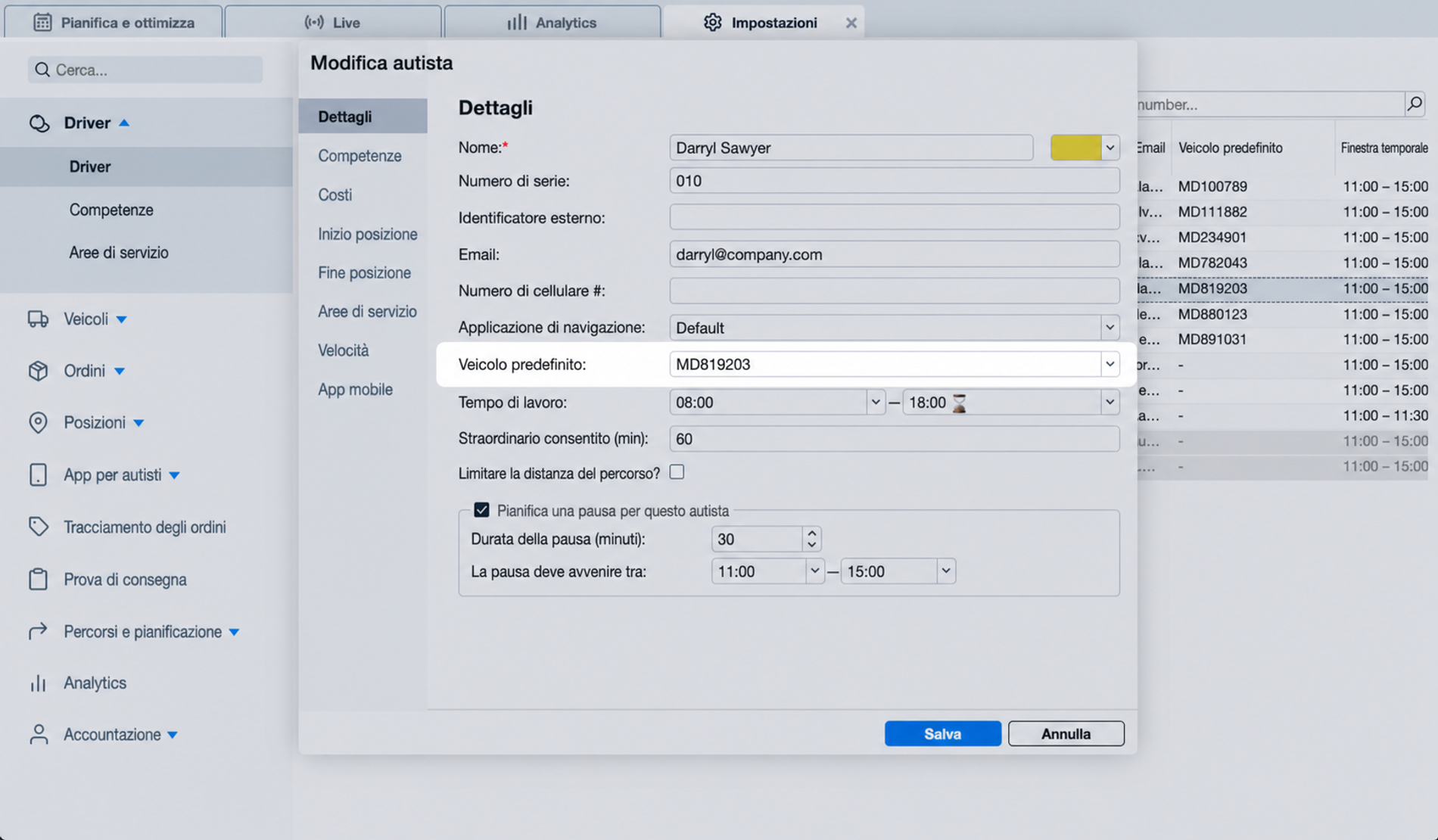Open the Veicolo predefinito dropdown
1438x840 pixels.
point(1110,364)
